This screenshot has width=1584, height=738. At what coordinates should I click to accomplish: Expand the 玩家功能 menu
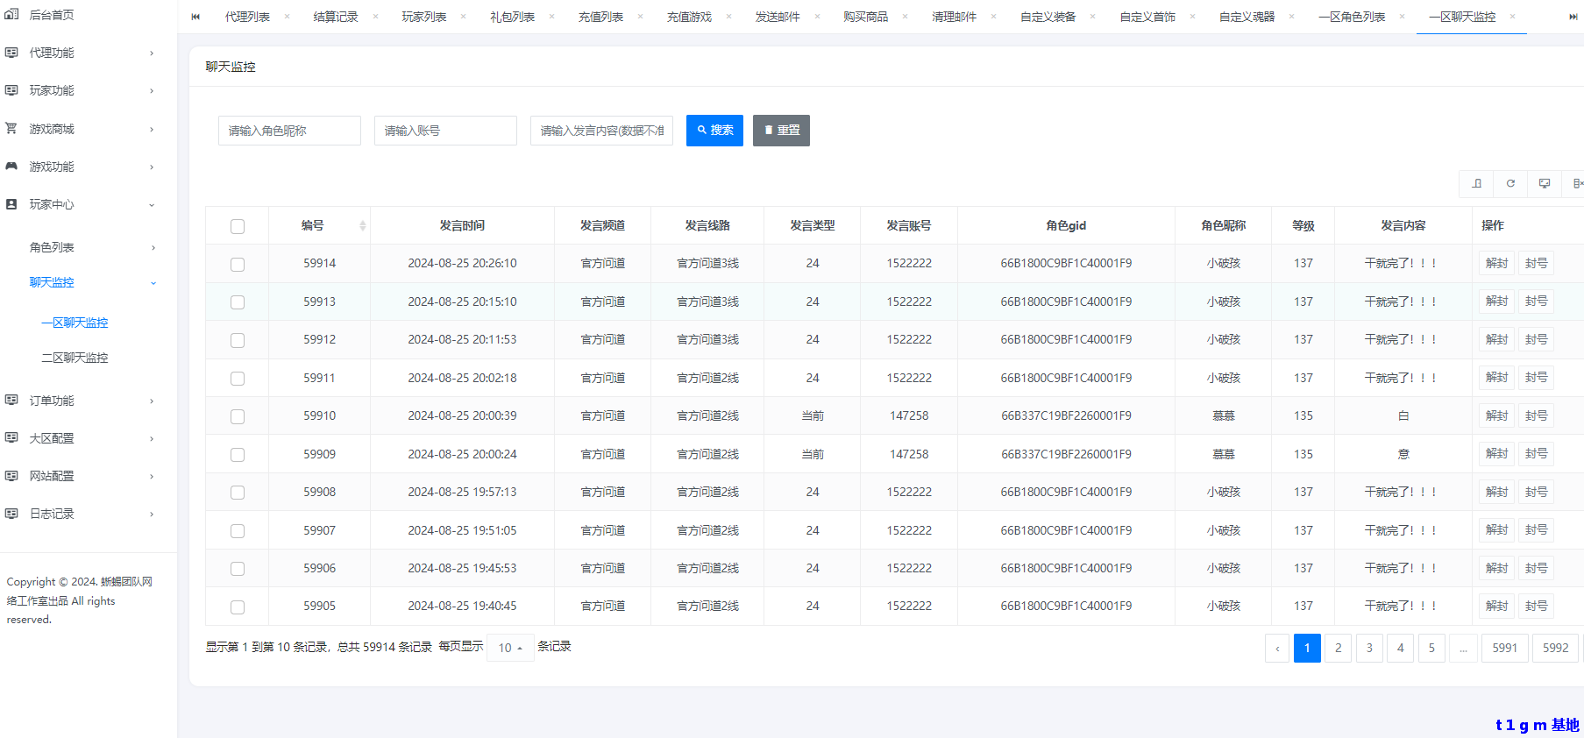pos(152,91)
